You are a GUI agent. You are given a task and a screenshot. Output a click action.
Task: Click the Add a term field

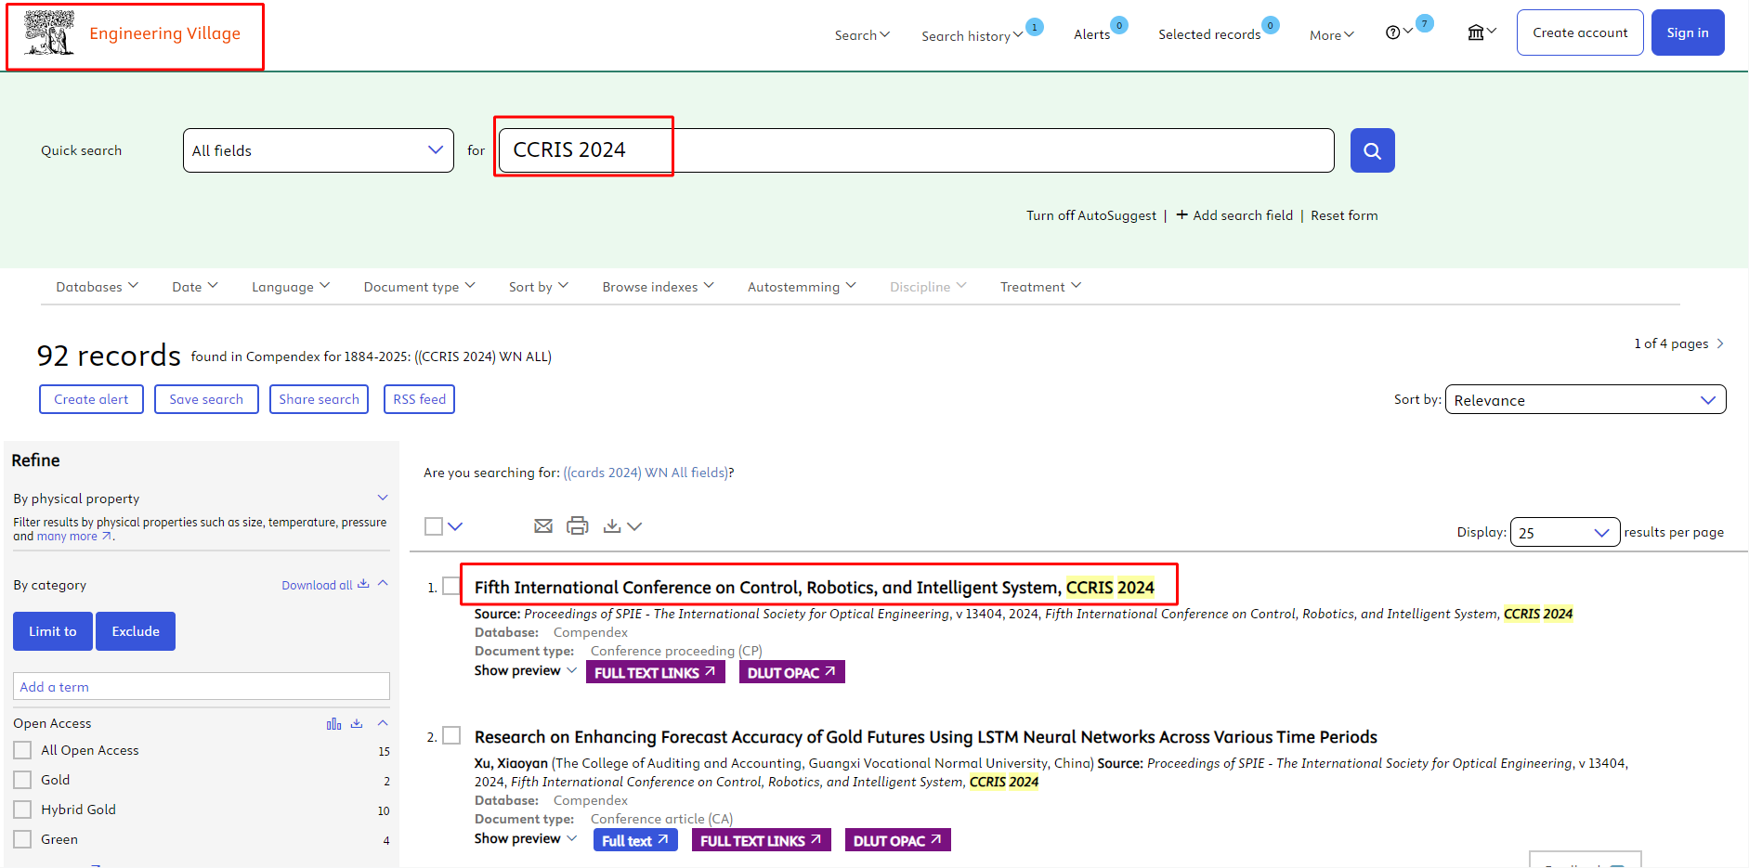(x=202, y=687)
